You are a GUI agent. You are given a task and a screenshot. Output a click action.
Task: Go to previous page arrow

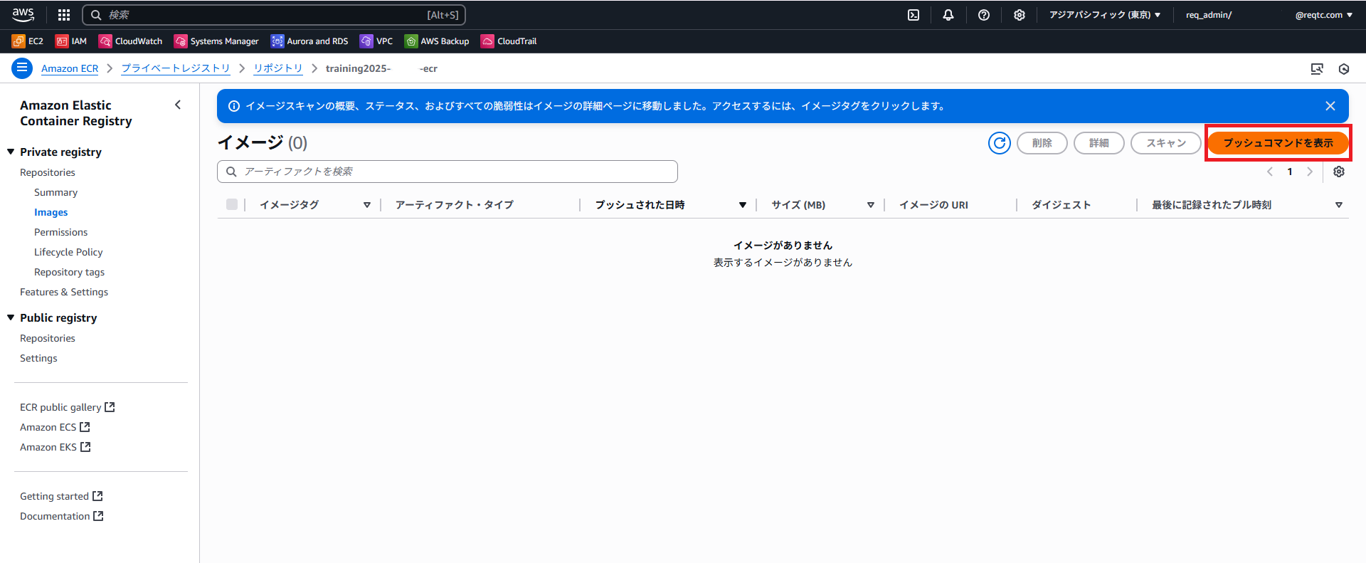pyautogui.click(x=1270, y=172)
